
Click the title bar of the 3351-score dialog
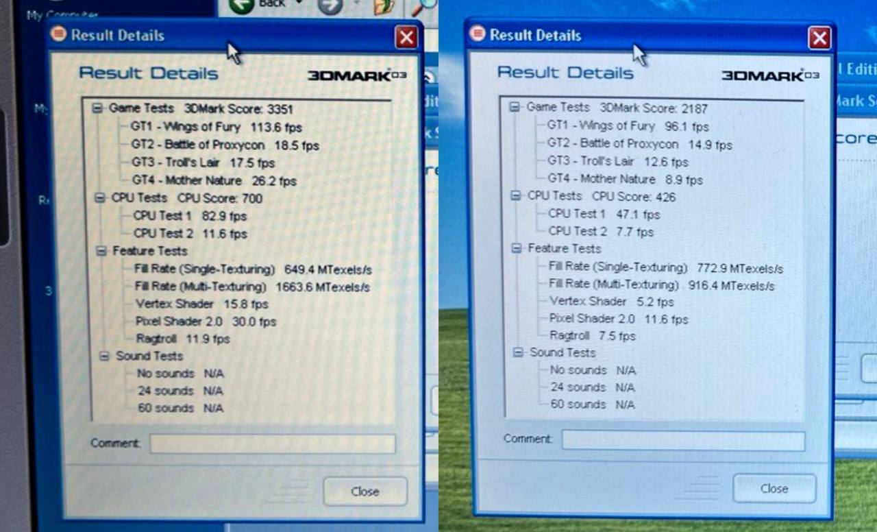pyautogui.click(x=234, y=36)
